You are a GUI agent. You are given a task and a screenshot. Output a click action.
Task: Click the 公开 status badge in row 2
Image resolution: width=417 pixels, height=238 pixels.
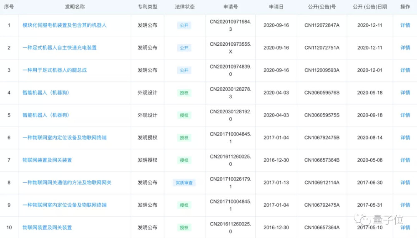184,48
